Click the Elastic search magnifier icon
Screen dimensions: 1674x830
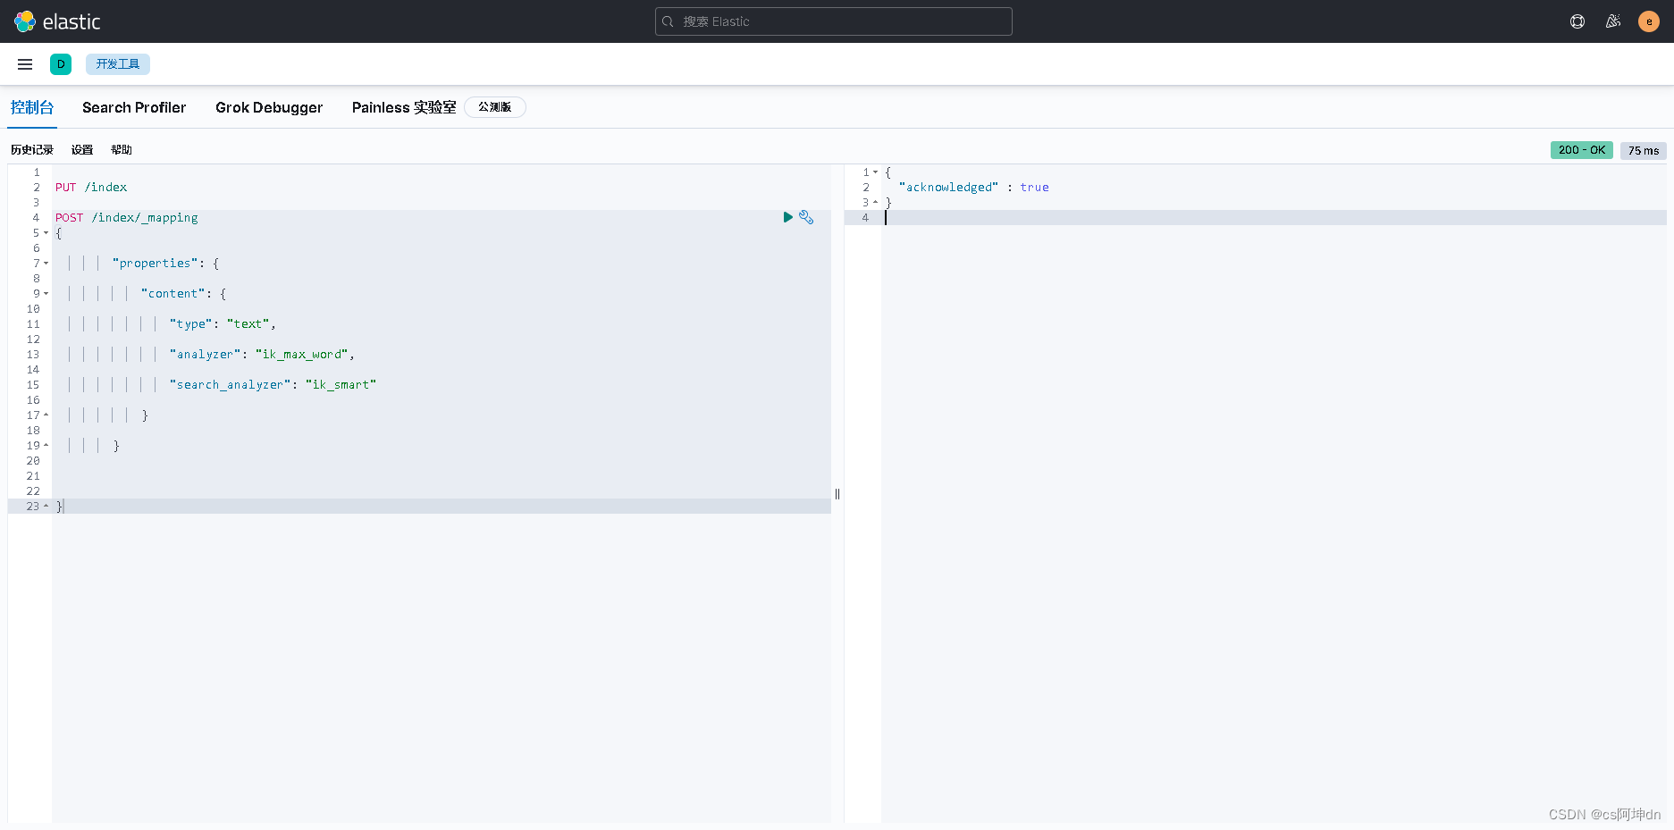(x=668, y=21)
